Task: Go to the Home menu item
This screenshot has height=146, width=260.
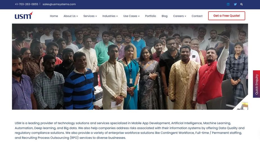Action: pos(54,16)
